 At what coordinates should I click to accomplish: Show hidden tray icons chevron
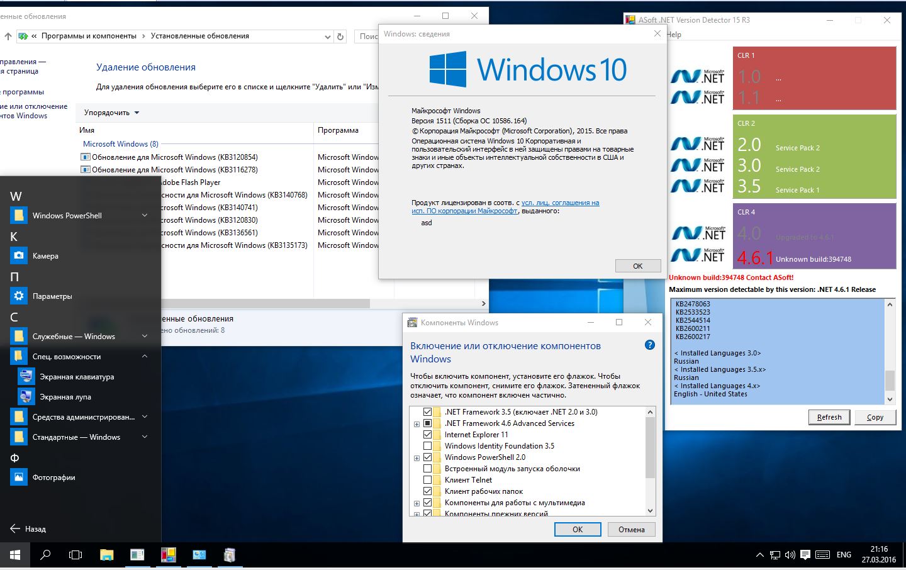click(759, 555)
